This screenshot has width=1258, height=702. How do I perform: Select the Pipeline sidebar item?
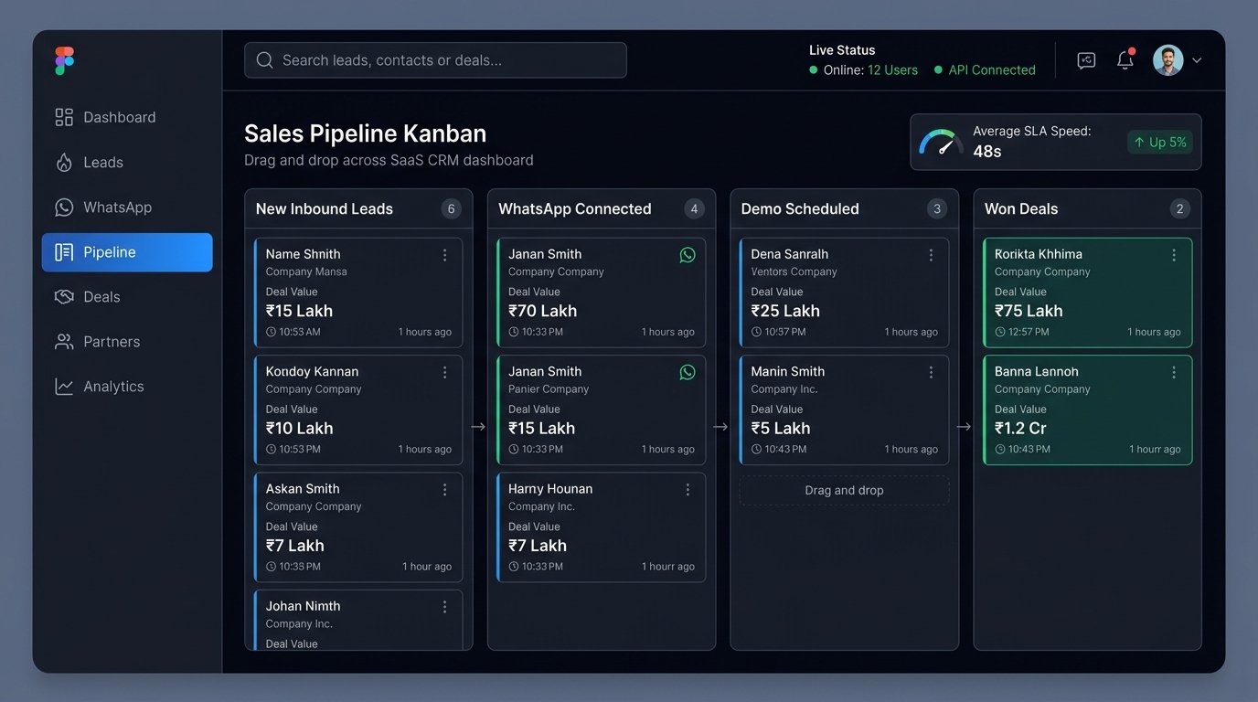pos(126,252)
